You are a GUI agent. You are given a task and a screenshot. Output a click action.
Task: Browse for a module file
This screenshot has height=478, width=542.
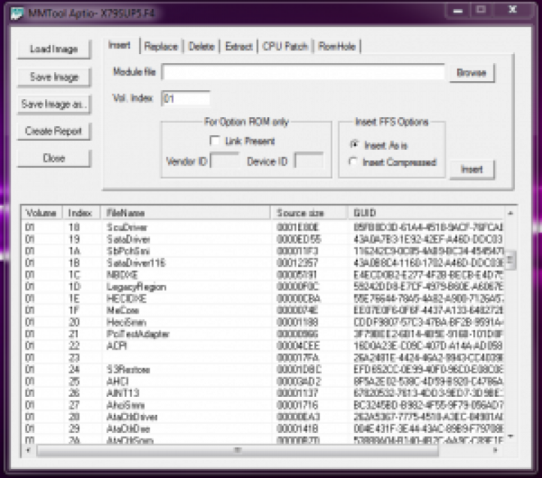[472, 73]
